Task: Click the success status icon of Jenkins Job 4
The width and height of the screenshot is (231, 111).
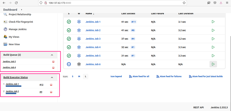Action: pos(69,47)
